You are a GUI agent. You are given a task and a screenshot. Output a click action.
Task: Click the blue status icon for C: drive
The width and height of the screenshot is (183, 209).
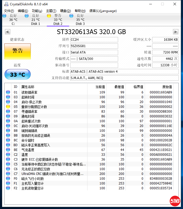[4, 16]
